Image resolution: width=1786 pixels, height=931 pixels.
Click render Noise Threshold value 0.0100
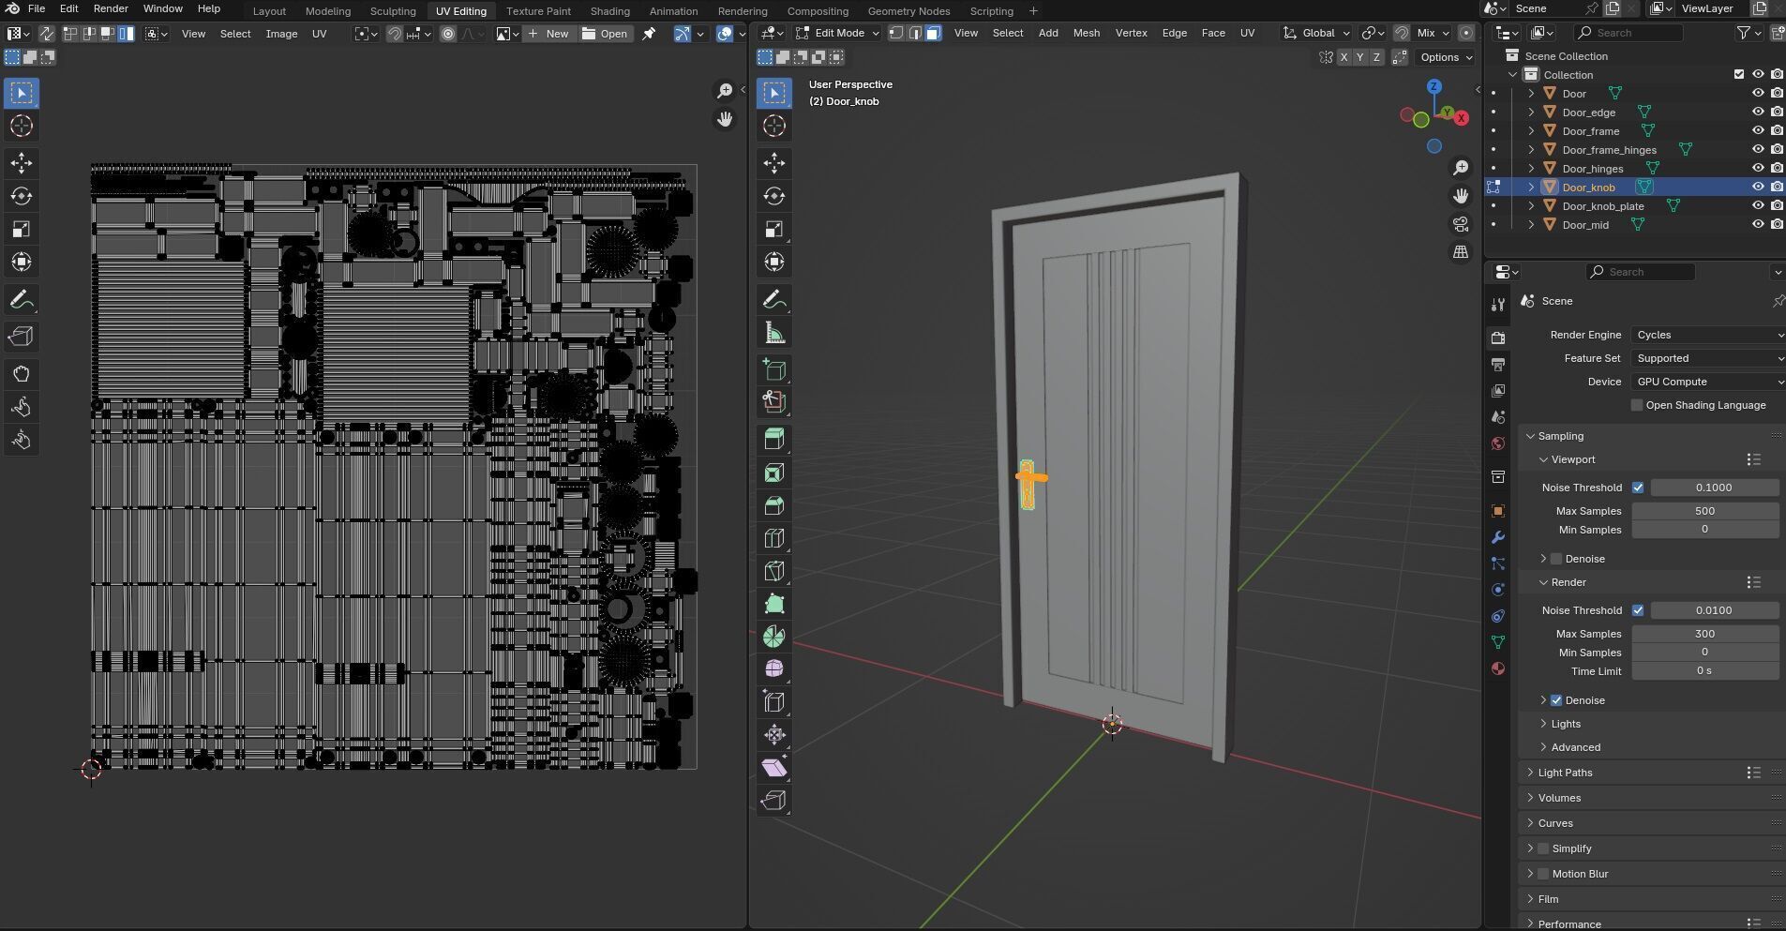(1714, 610)
